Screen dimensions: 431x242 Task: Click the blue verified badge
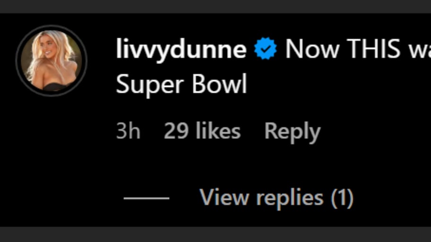(266, 49)
